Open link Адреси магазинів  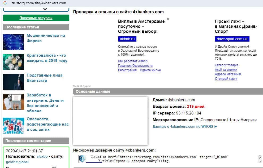(228, 74)
